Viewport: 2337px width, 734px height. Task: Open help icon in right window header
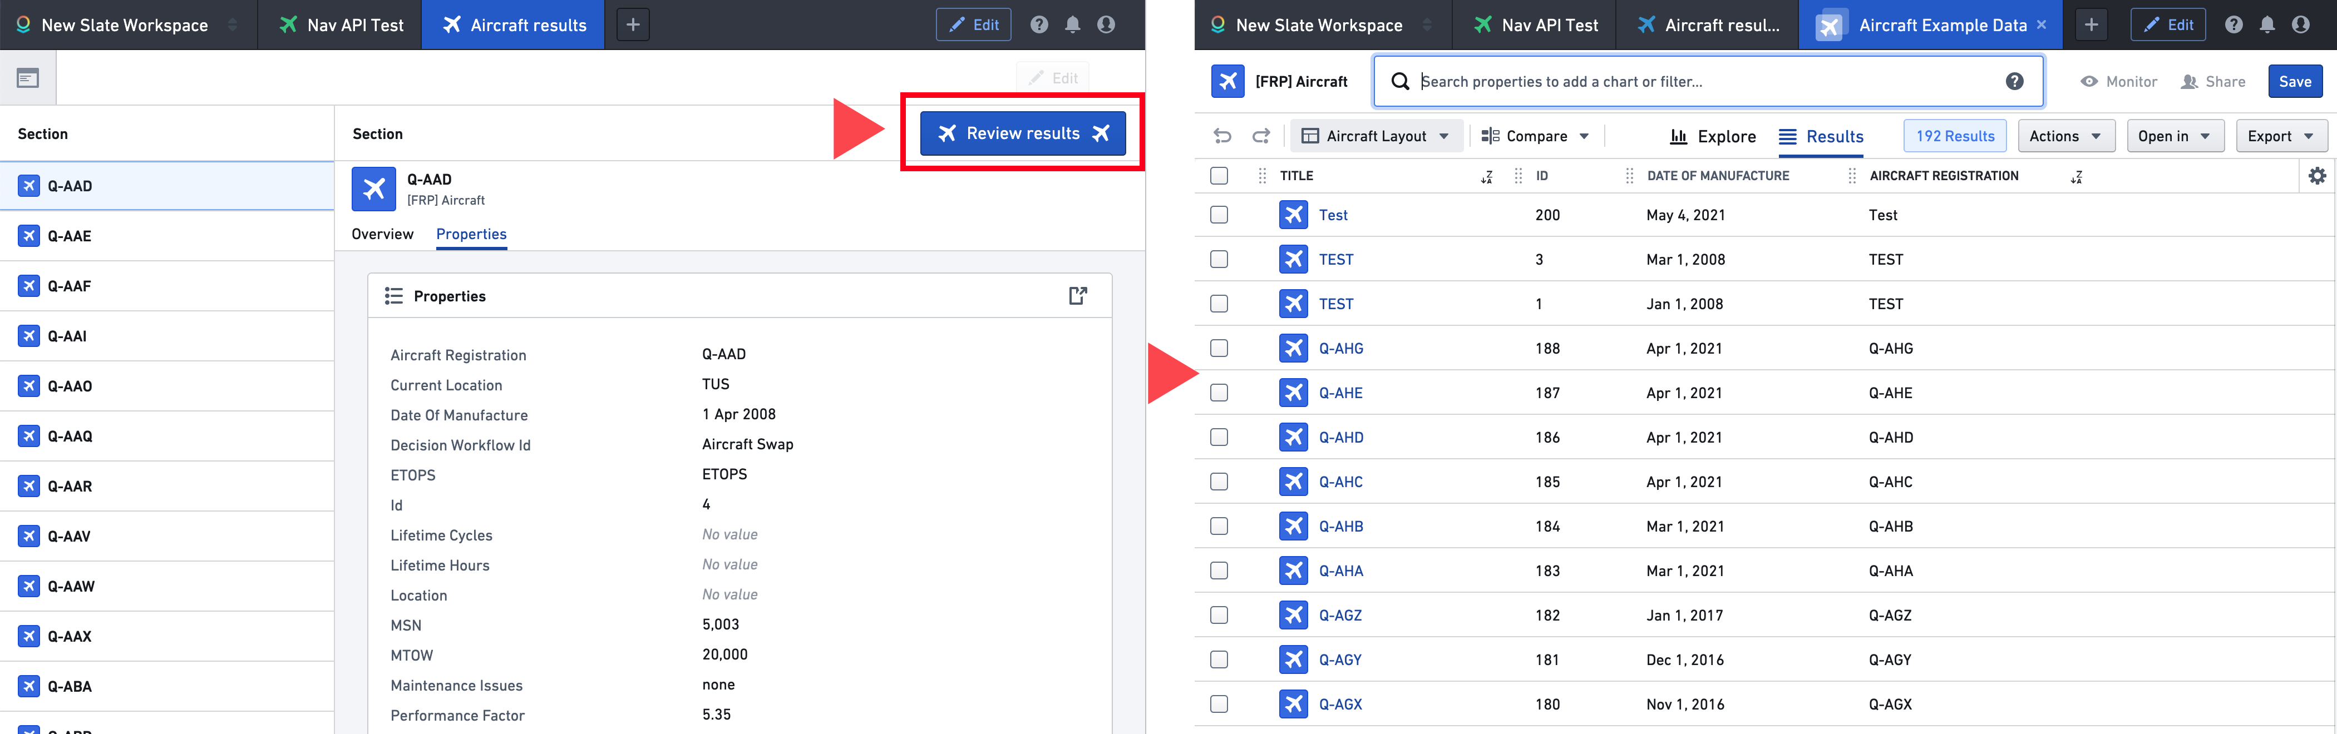pyautogui.click(x=2234, y=24)
